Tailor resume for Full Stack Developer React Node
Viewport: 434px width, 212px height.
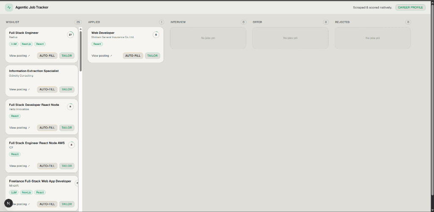67,128
